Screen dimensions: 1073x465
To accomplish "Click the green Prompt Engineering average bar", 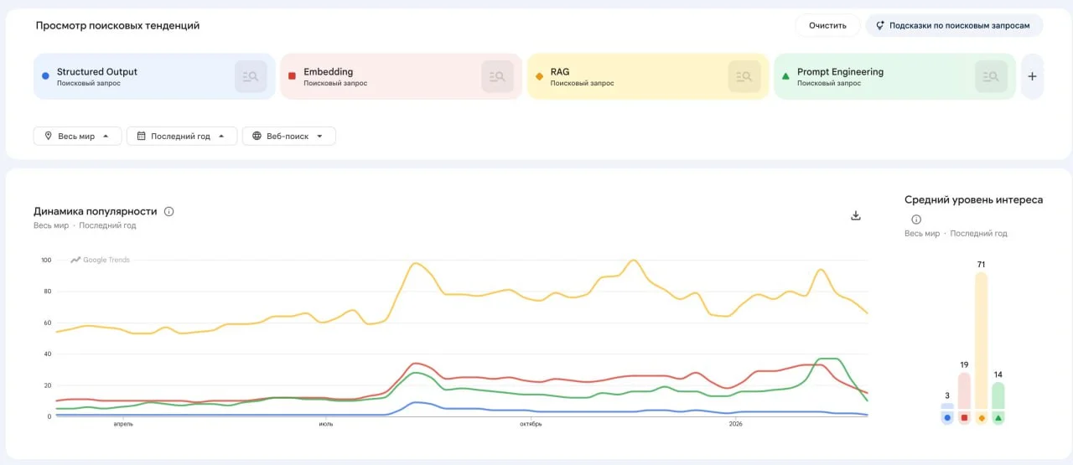I will click(998, 396).
